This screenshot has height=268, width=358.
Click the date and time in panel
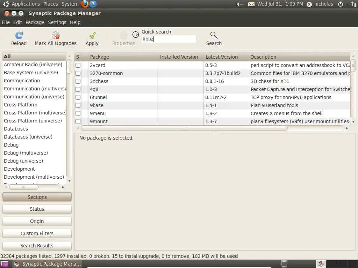(280, 4)
